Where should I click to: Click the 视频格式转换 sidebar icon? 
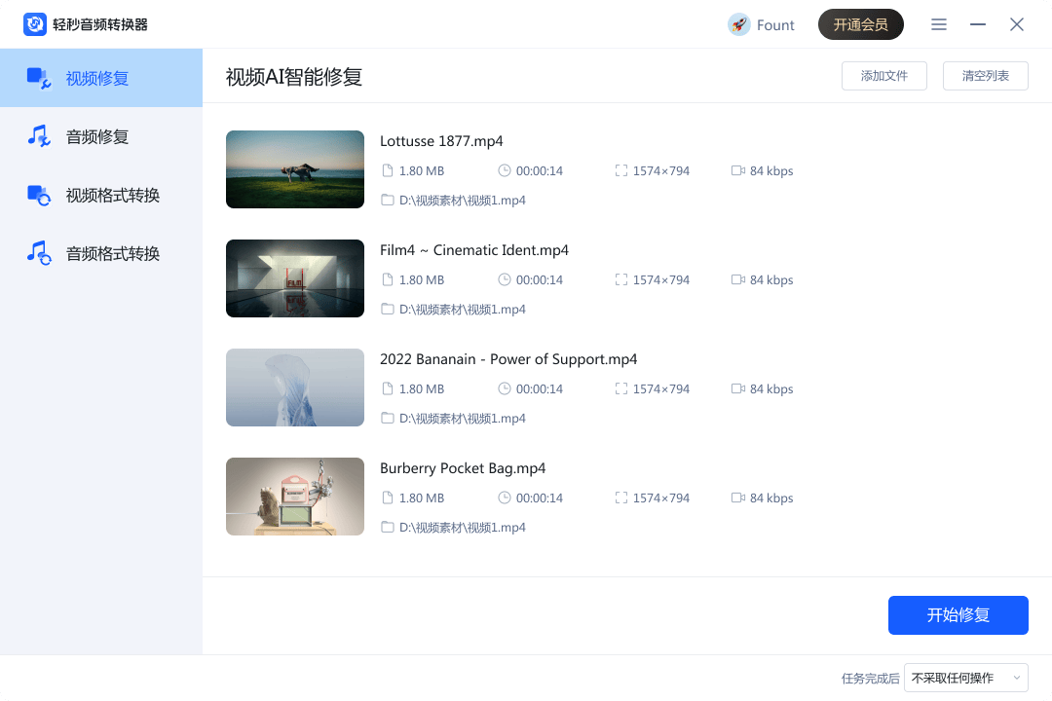[39, 196]
